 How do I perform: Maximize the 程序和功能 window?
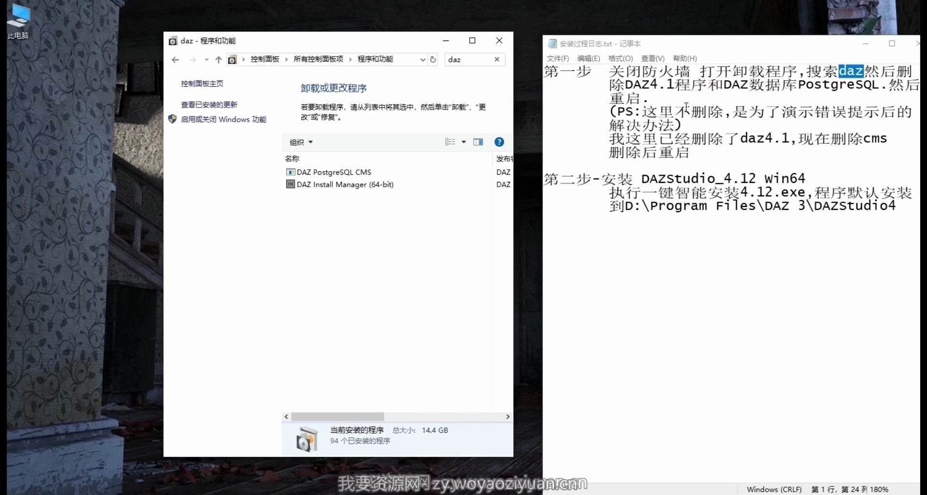point(473,41)
